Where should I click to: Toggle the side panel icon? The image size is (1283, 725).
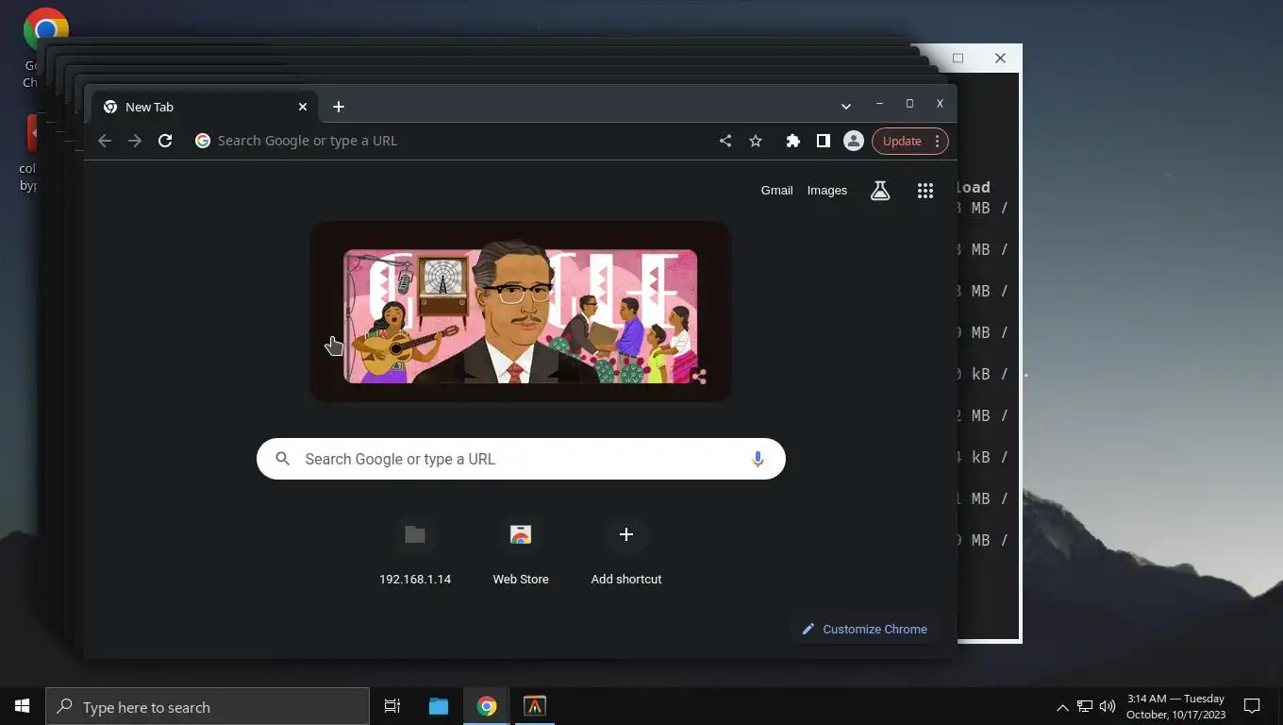(824, 141)
